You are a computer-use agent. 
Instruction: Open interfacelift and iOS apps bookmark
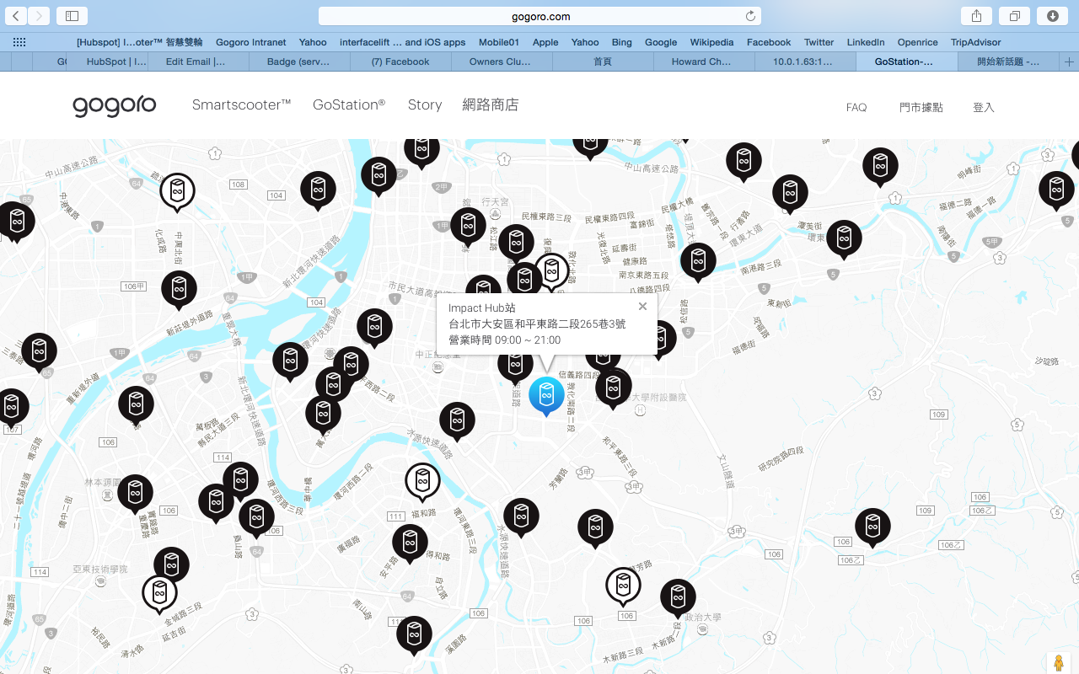point(402,42)
